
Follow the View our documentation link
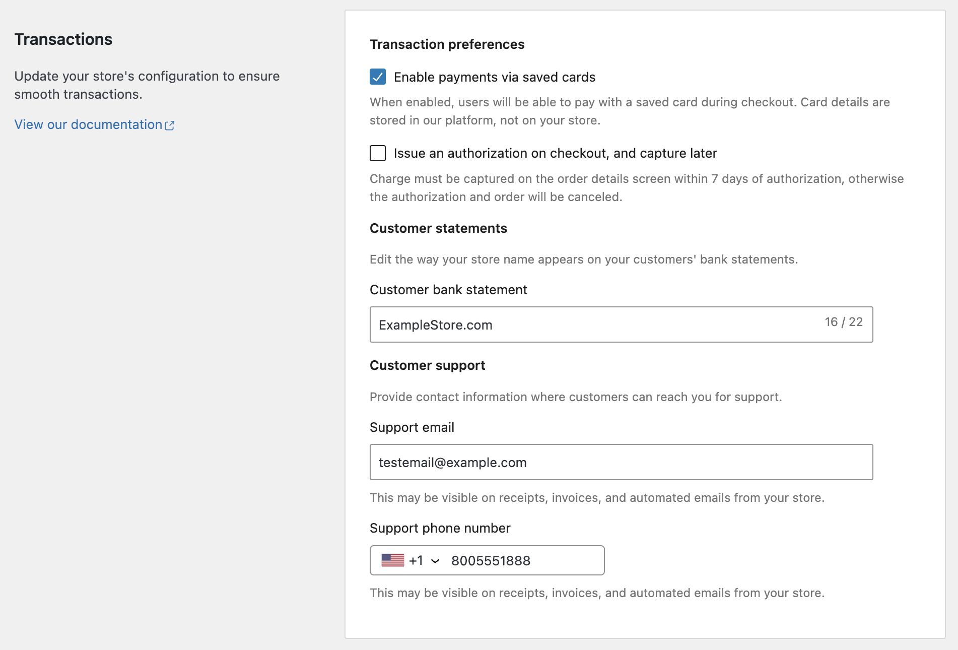[x=86, y=124]
